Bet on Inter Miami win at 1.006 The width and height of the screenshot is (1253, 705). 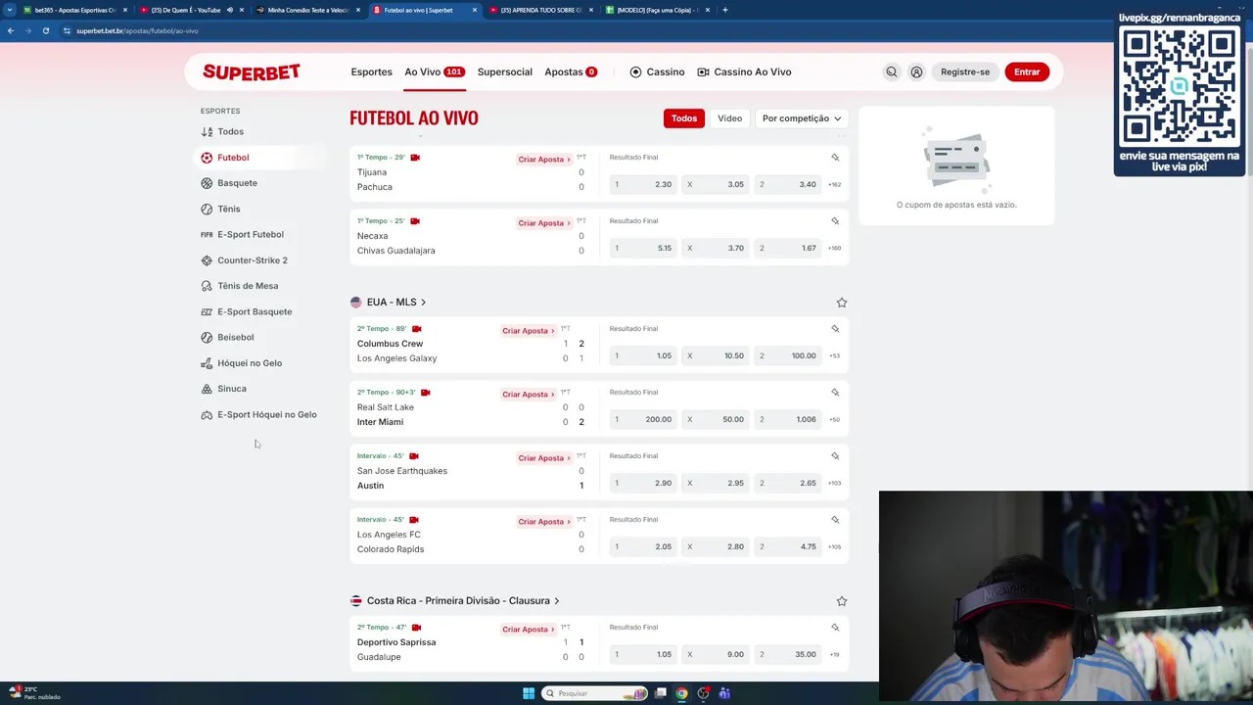click(788, 419)
